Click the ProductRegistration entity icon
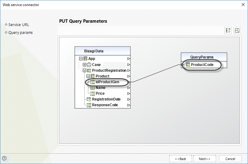This screenshot has width=248, height=164. pos(89,71)
